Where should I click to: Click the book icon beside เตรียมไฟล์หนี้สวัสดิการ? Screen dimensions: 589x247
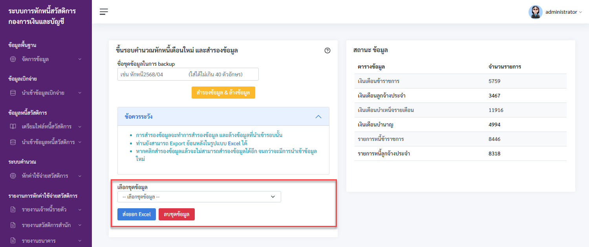pos(13,126)
